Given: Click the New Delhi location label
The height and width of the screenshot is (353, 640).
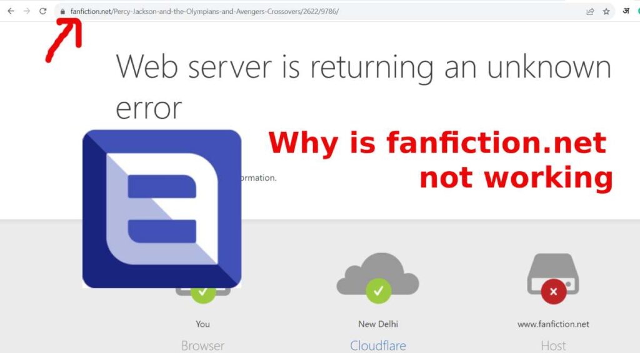Looking at the screenshot, I should pos(378,324).
